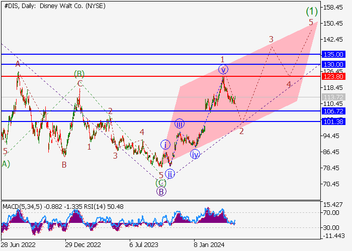Image resolution: width=352 pixels, height=251 pixels.
Task: Select the blue 106.72 price level label
Action: [x=333, y=111]
